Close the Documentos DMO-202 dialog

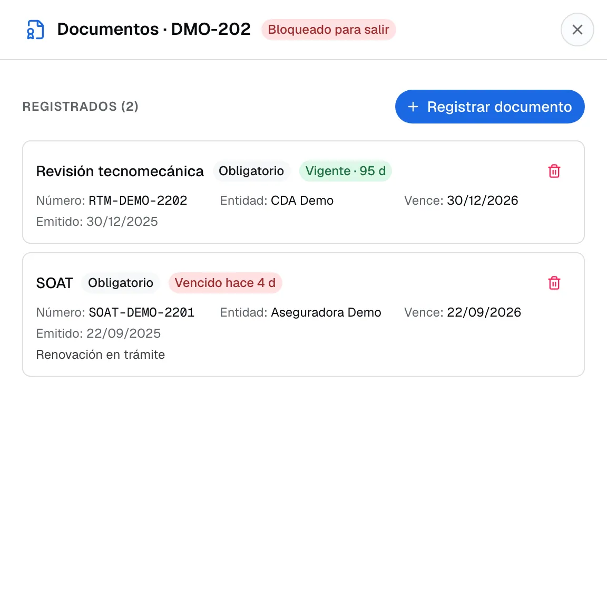577,30
